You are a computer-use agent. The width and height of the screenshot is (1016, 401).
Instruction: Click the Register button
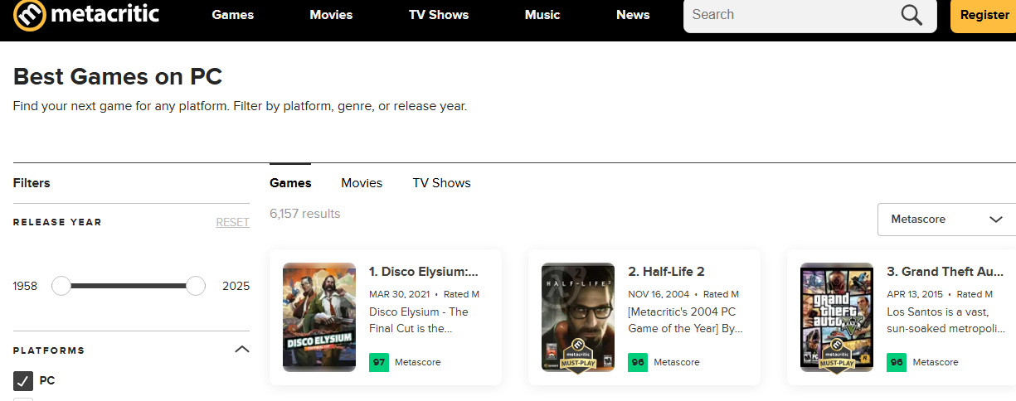984,15
